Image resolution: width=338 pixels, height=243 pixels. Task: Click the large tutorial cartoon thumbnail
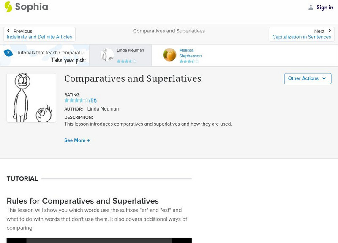(x=31, y=98)
